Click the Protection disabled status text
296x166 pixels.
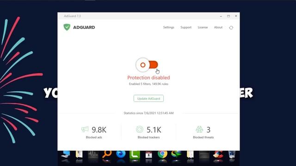pyautogui.click(x=148, y=77)
